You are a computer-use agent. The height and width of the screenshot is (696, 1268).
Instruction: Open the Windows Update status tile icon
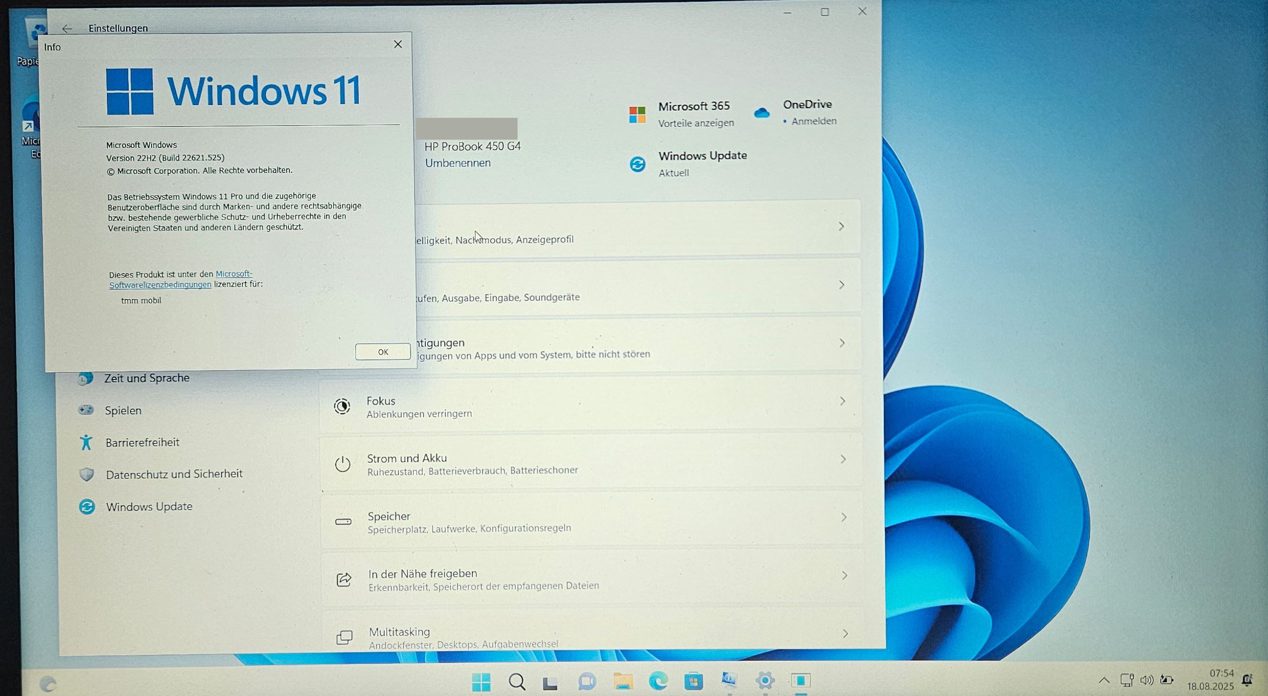tap(637, 164)
